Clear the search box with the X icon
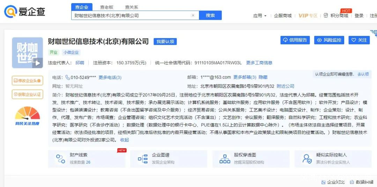This screenshot has height=187, width=377. (x=193, y=15)
